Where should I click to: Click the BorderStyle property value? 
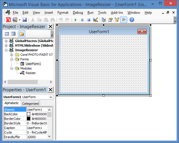pyautogui.click(x=37, y=123)
